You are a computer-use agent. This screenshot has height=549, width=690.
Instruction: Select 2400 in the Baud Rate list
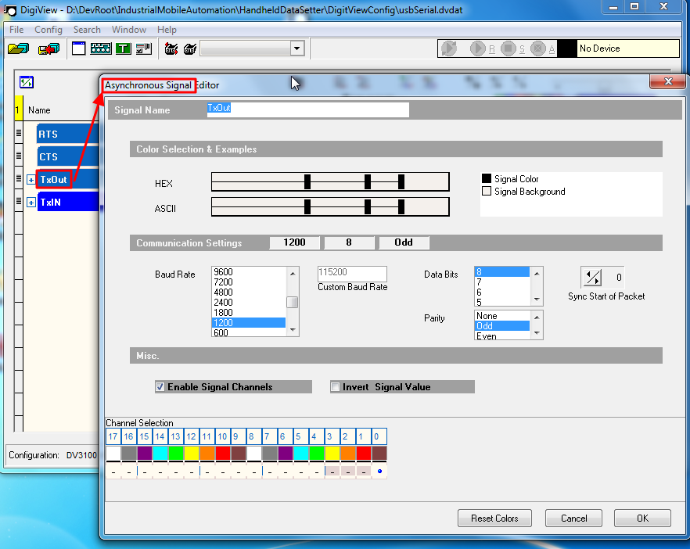249,302
